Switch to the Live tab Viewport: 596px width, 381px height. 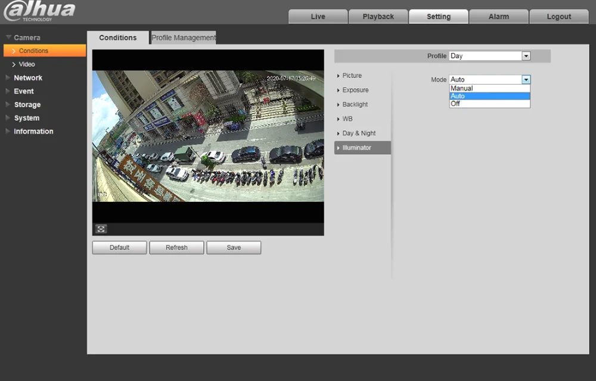pos(318,17)
